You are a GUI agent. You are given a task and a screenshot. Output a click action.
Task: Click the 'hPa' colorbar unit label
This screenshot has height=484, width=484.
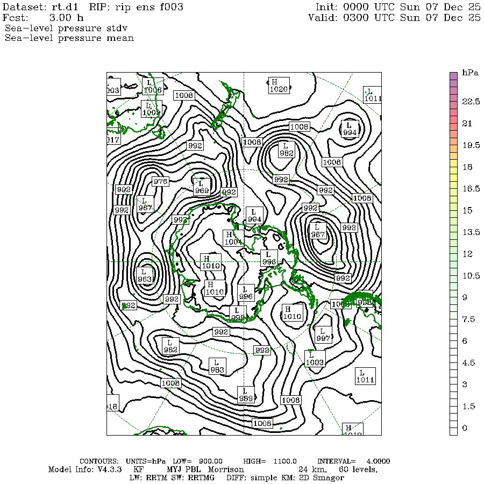(x=470, y=73)
